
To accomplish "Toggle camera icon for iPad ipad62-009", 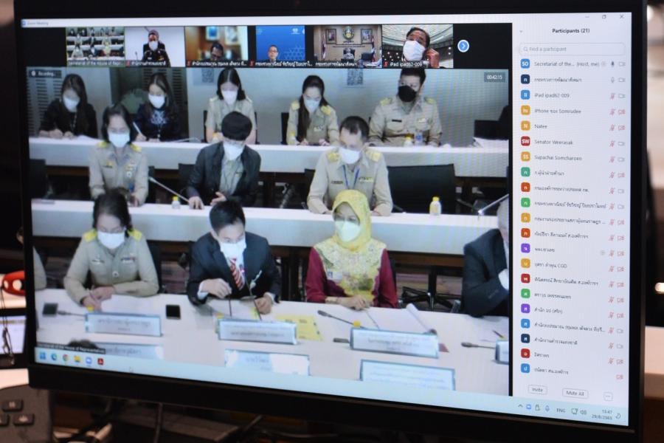I will click(622, 96).
